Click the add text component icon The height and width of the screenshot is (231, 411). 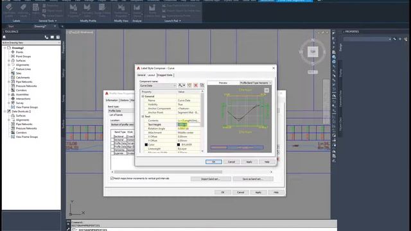181,85
